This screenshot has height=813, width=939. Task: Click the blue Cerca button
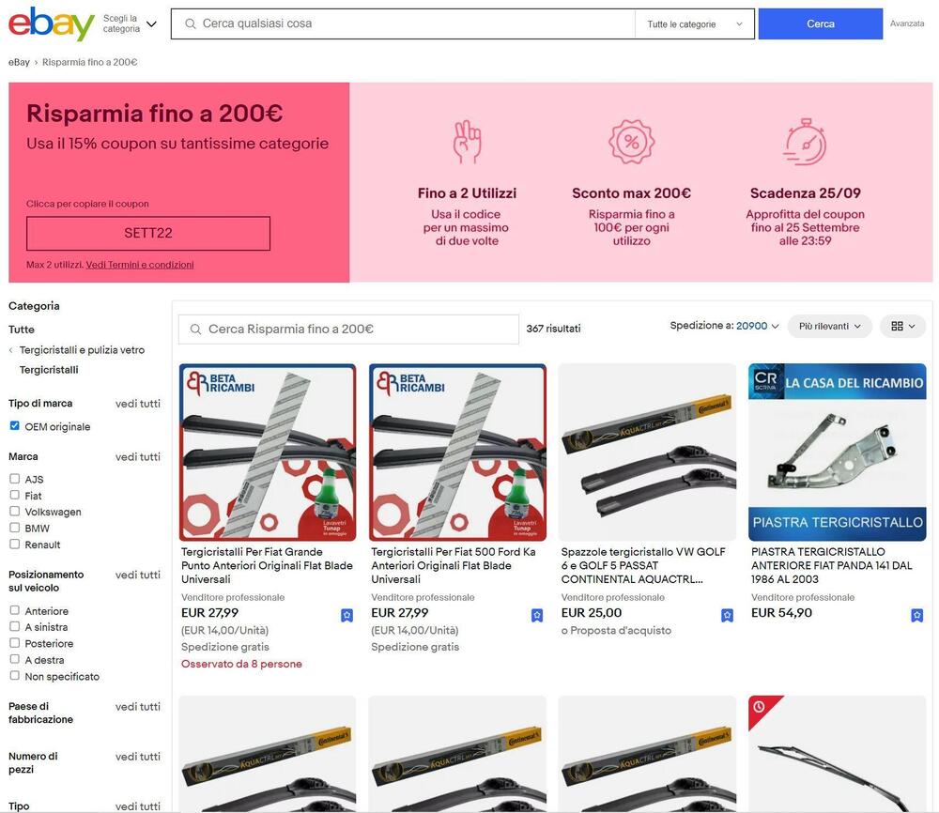click(820, 24)
